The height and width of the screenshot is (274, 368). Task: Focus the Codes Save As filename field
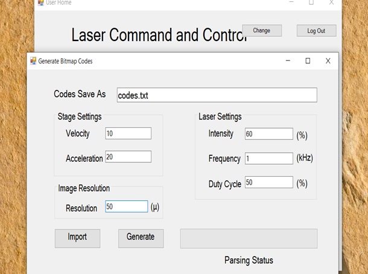click(x=216, y=95)
